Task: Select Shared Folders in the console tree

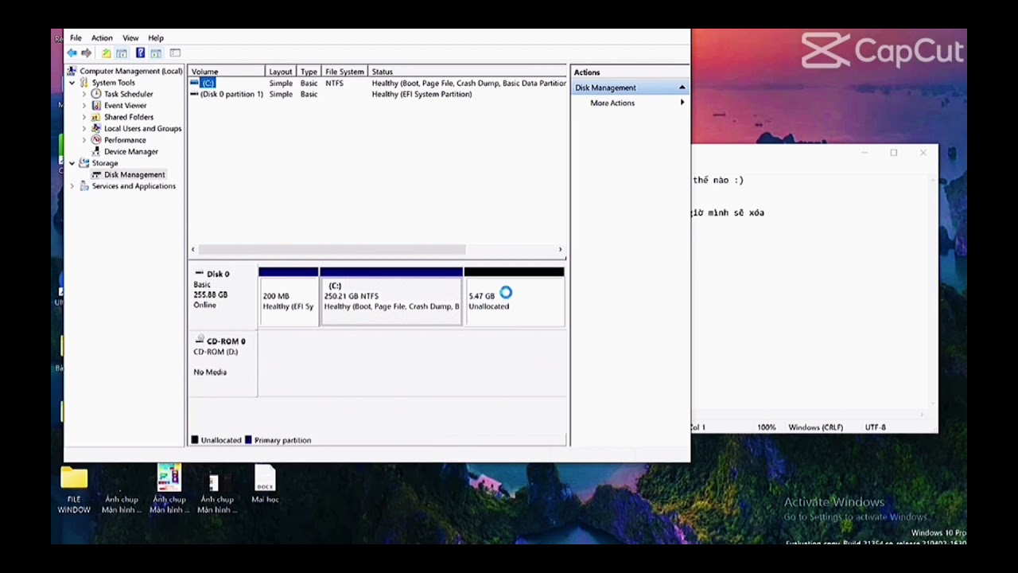Action: click(x=128, y=117)
